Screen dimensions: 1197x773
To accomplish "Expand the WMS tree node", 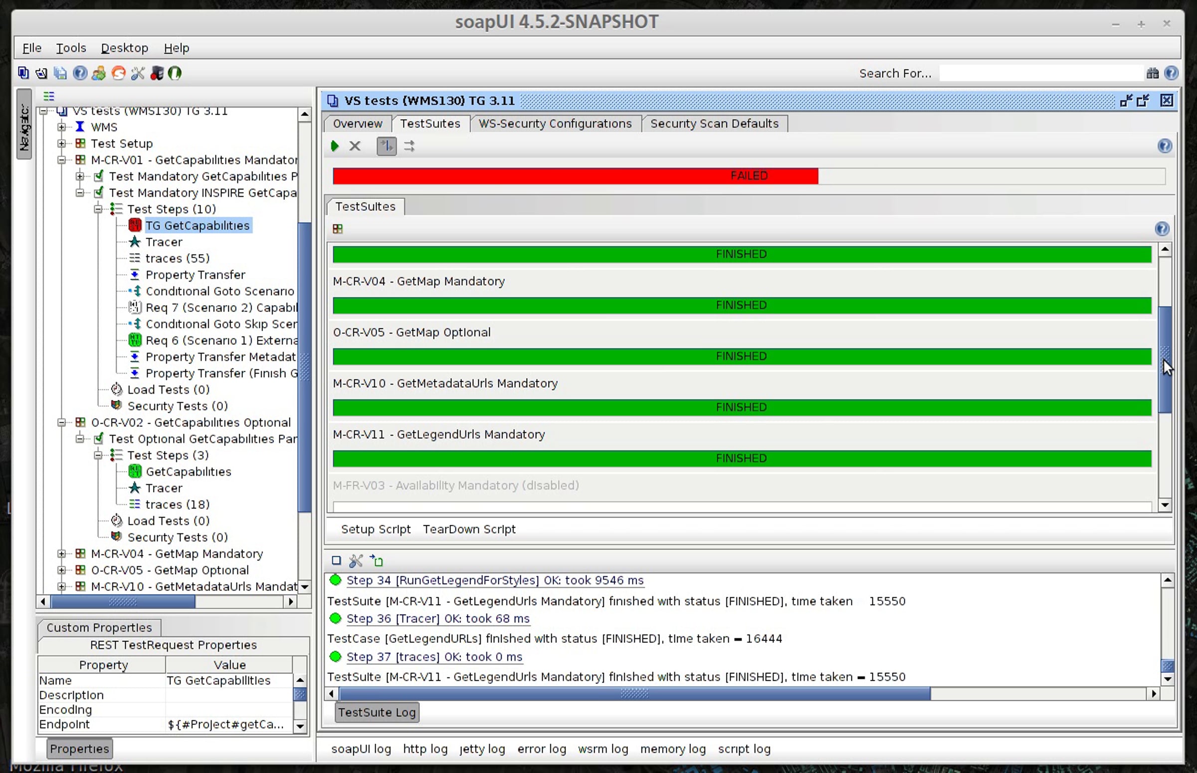I will 61,127.
